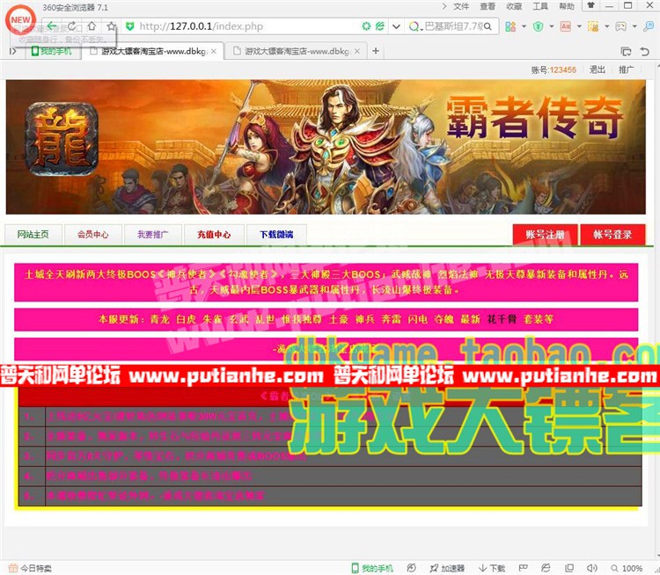Click the 100% zoom control

tap(627, 568)
